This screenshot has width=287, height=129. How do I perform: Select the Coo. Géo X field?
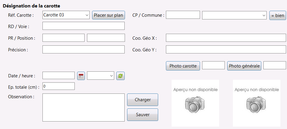(226, 38)
